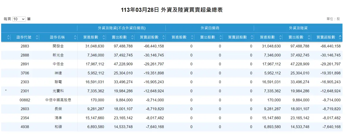Click 9,884,000 in the 不含外資自營商 group

click(x=124, y=100)
